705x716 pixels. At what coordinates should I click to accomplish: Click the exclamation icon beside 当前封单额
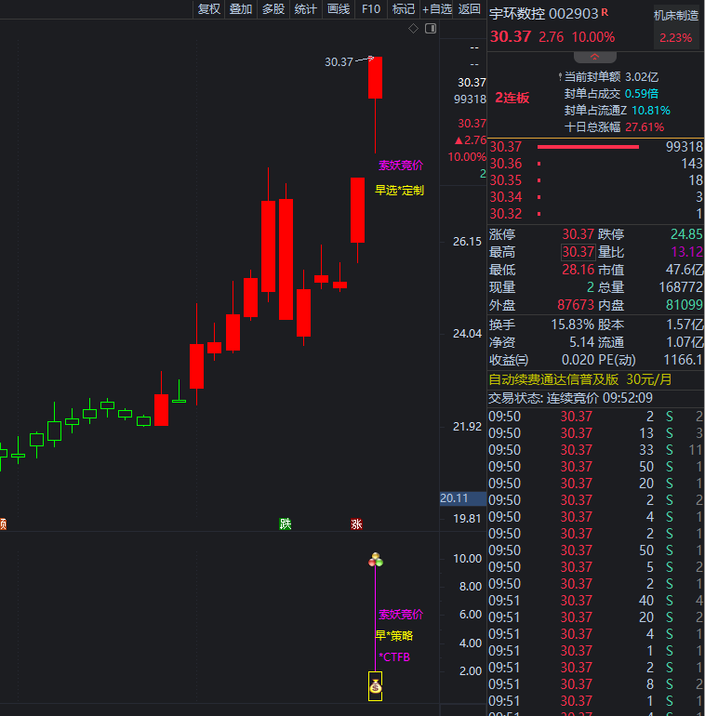pyautogui.click(x=559, y=77)
